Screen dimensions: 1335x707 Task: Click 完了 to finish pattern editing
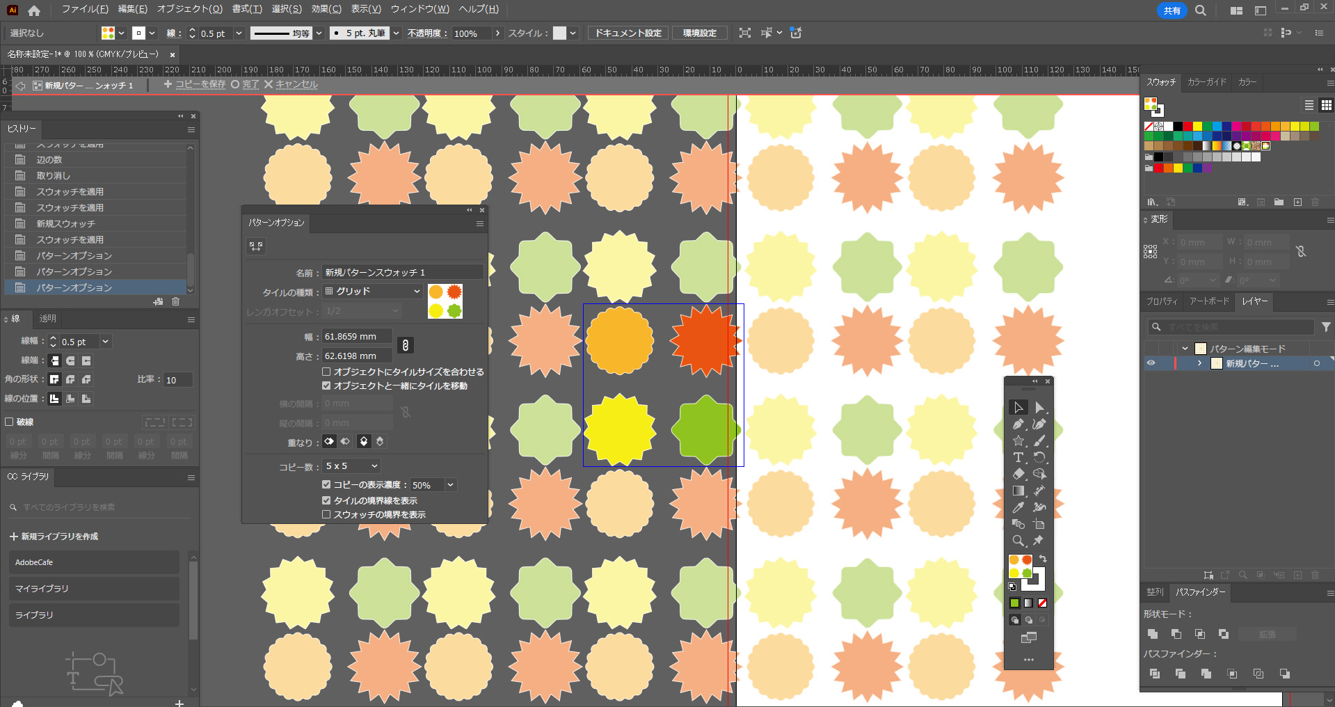pyautogui.click(x=250, y=85)
